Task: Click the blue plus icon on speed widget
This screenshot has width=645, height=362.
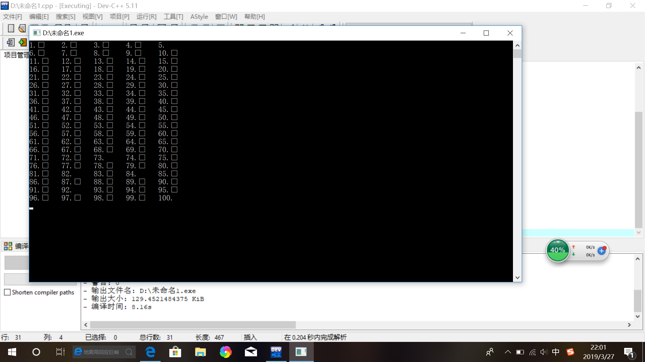Action: point(601,251)
